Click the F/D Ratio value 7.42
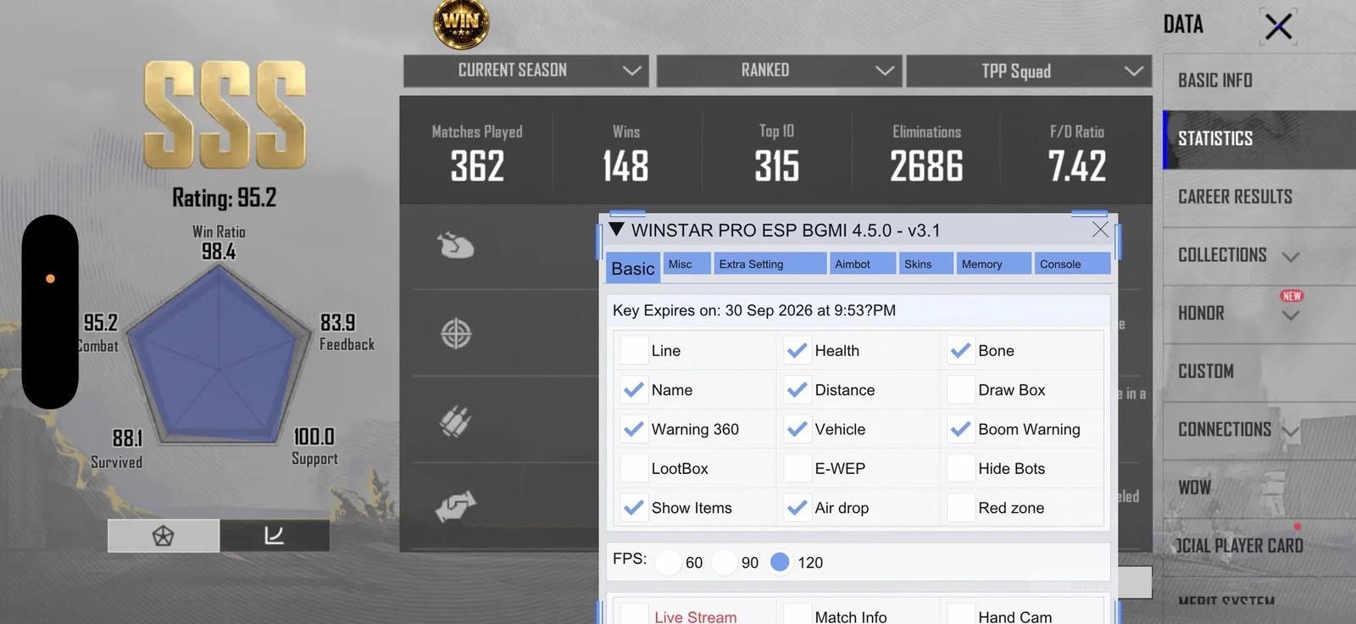 (x=1076, y=166)
